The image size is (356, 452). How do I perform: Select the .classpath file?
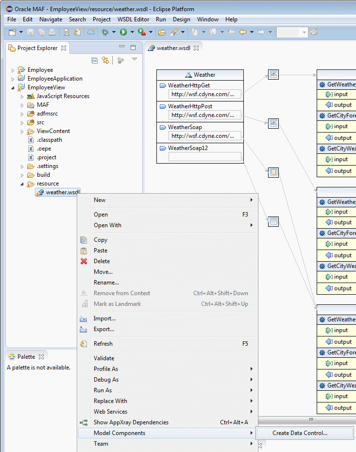point(49,140)
